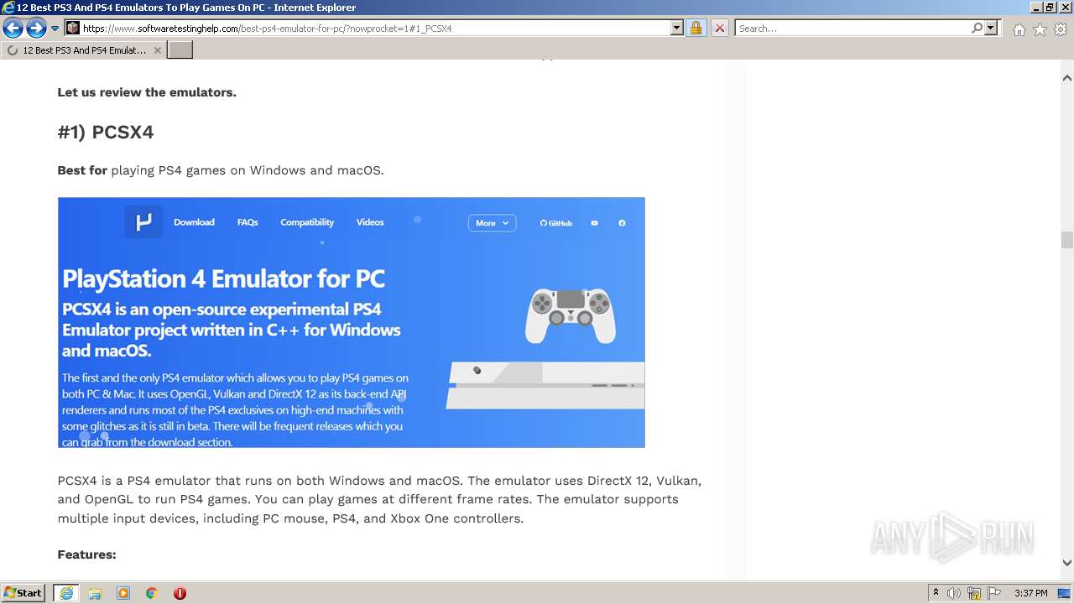Minimize the Internet Explorer window

pos(1036,7)
